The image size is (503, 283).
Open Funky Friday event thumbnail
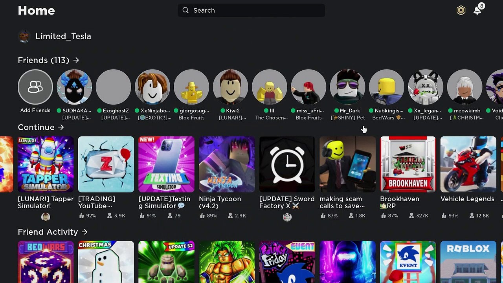coord(287,262)
